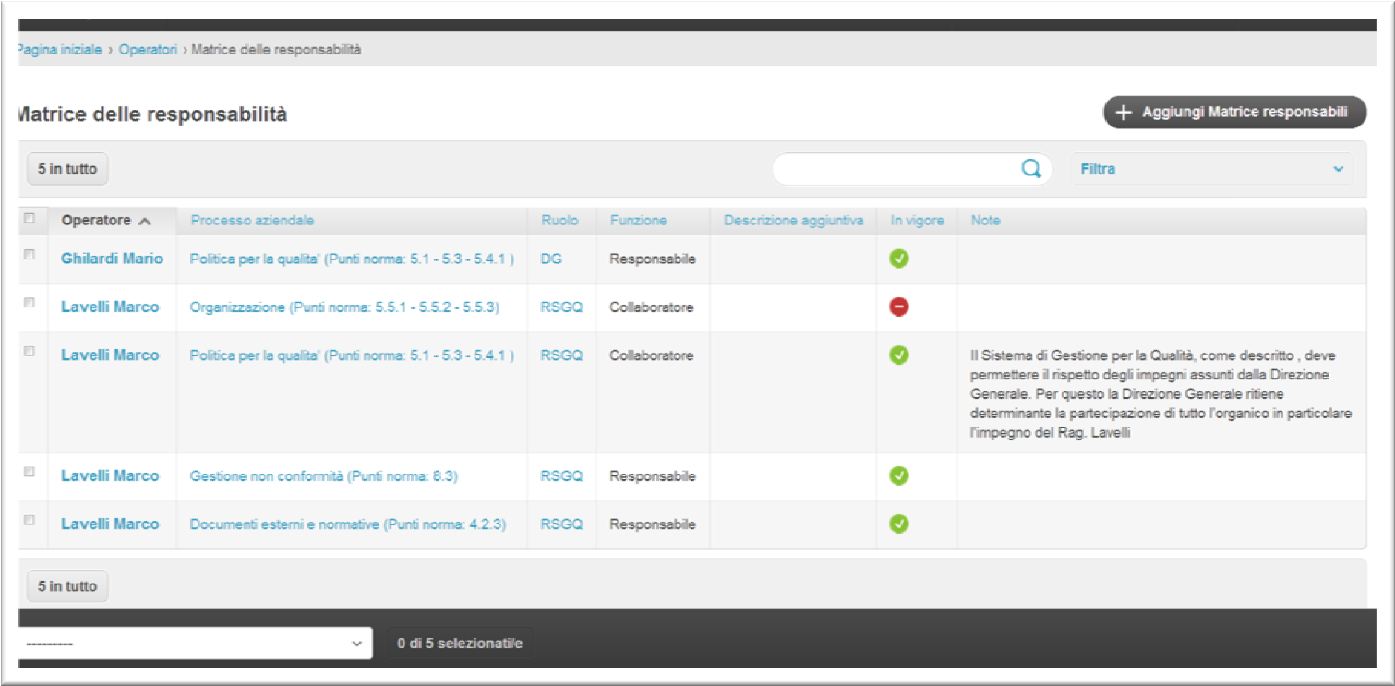Click the bottom '5 in tutto' button
Screen dimensions: 1395x686
(x=67, y=586)
